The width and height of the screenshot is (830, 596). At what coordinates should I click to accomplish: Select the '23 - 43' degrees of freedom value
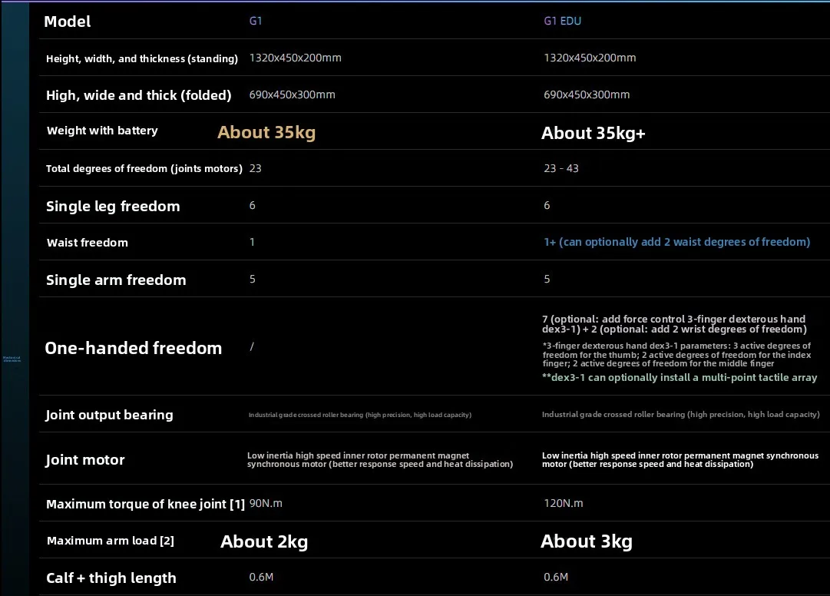(561, 168)
